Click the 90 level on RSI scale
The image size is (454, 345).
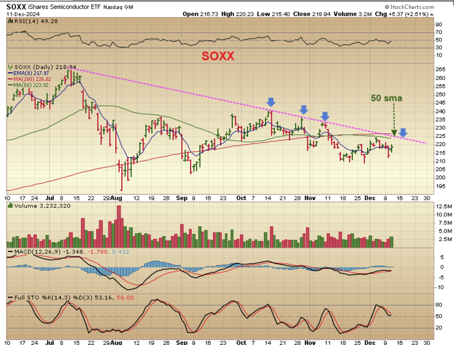pos(439,25)
